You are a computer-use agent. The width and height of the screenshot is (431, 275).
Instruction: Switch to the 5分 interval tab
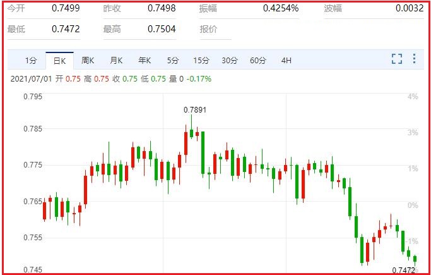[x=173, y=60]
